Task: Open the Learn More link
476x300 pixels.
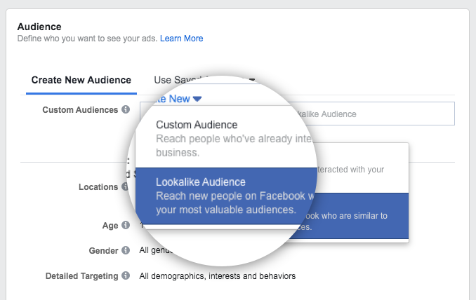Action: 182,39
